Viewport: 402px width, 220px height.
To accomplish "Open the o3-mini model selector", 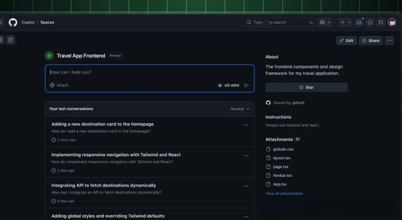I will coord(229,85).
